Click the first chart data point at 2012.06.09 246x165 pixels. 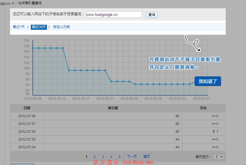(x=33, y=48)
